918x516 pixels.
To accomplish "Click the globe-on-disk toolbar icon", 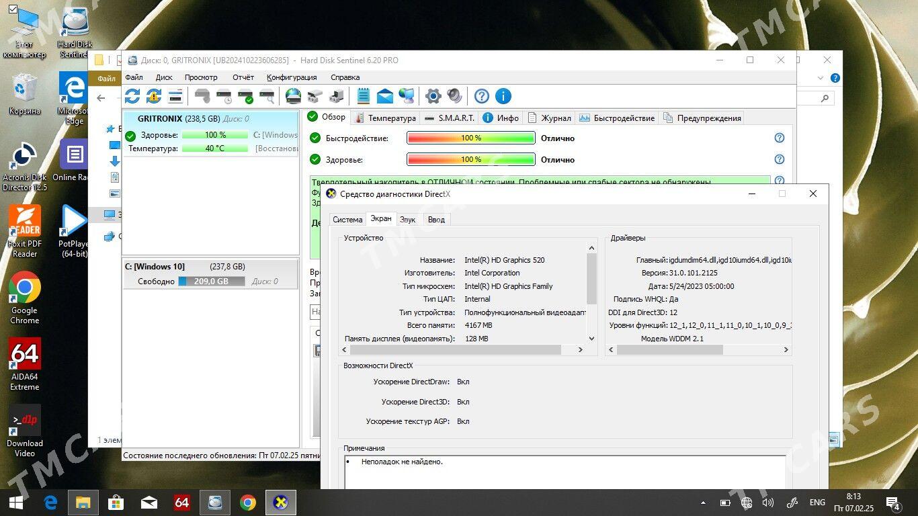I will (293, 96).
